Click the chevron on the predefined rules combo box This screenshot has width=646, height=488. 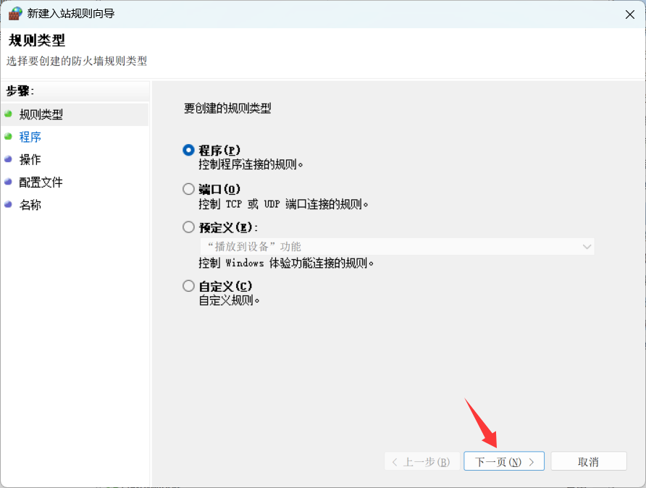tap(587, 246)
